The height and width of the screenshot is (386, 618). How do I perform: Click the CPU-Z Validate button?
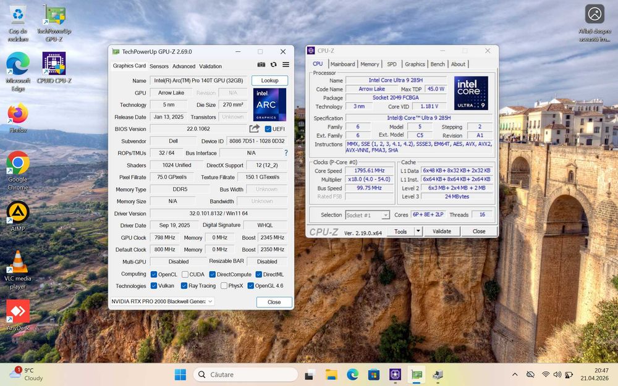click(441, 231)
